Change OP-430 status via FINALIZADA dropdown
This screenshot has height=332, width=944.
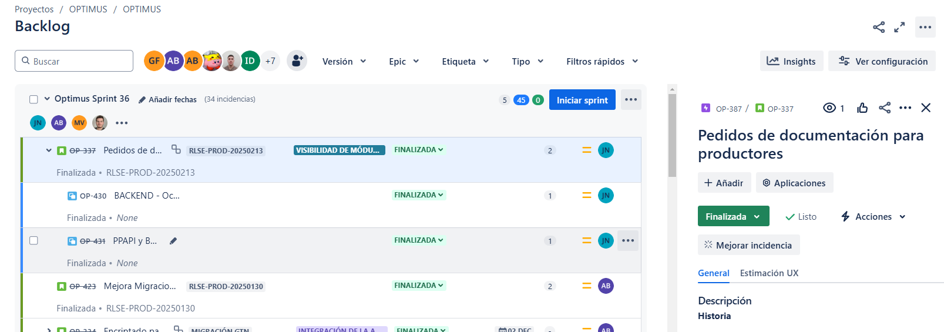(419, 195)
